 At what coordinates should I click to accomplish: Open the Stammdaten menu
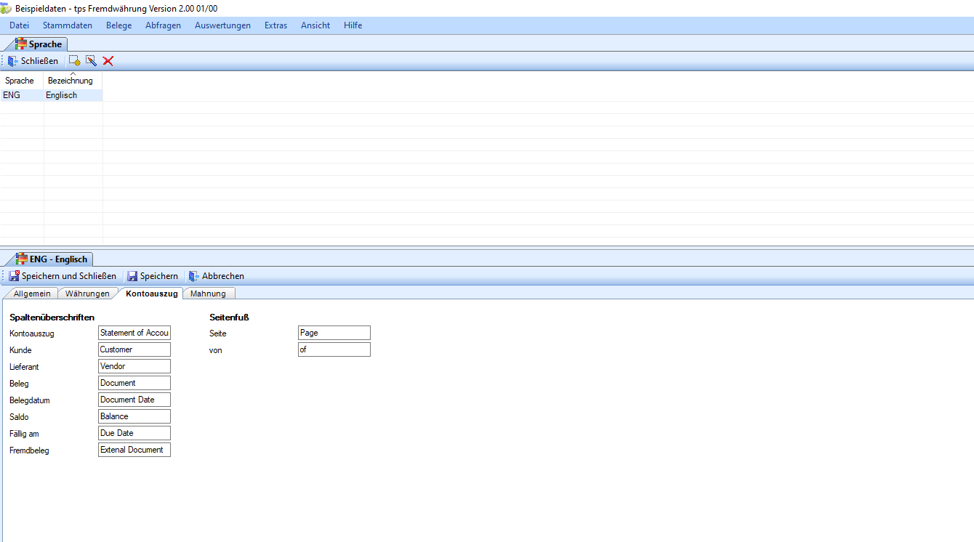(x=68, y=25)
